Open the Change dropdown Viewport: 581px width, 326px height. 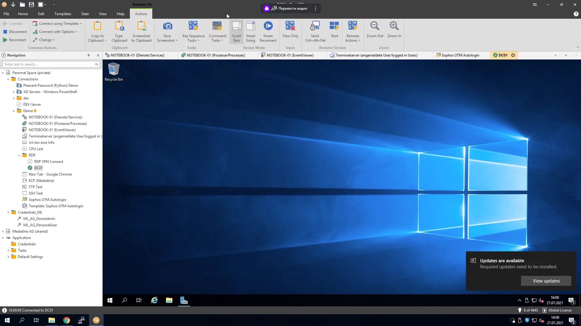tap(44, 40)
